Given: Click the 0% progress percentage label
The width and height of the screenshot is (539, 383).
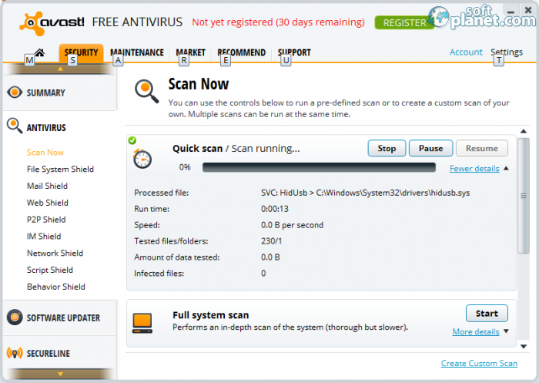Looking at the screenshot, I should pos(185,167).
